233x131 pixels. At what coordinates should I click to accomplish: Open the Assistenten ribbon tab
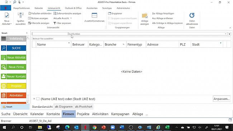[92, 8]
